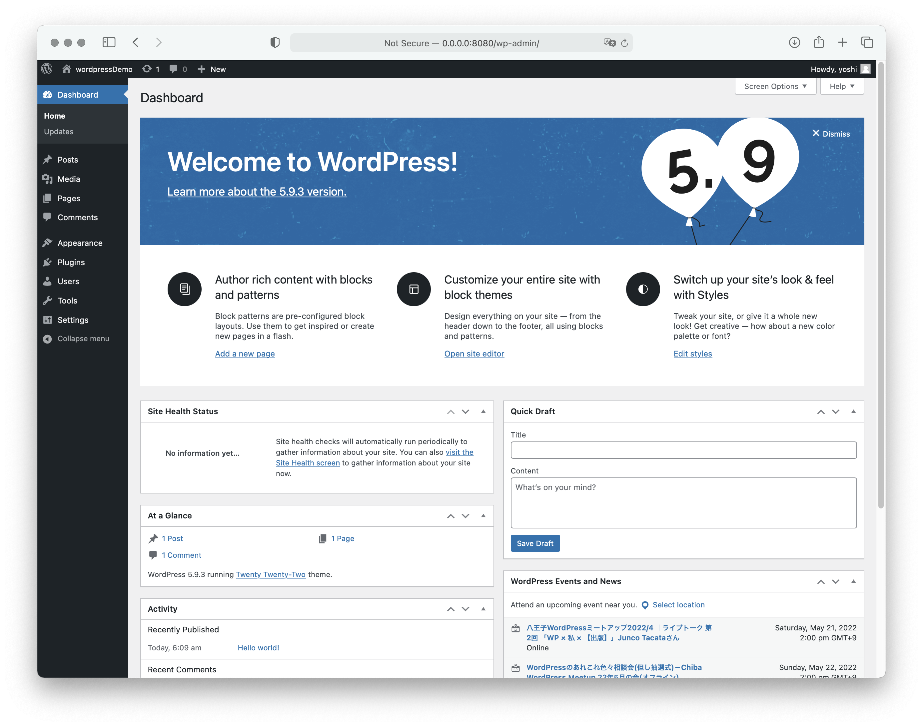Image resolution: width=923 pixels, height=727 pixels.
Task: Click the yoshi user avatar
Action: pyautogui.click(x=865, y=69)
